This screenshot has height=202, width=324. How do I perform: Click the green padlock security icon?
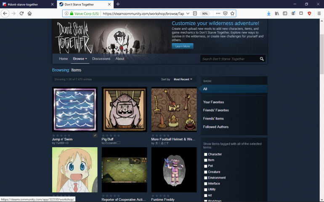(x=72, y=13)
